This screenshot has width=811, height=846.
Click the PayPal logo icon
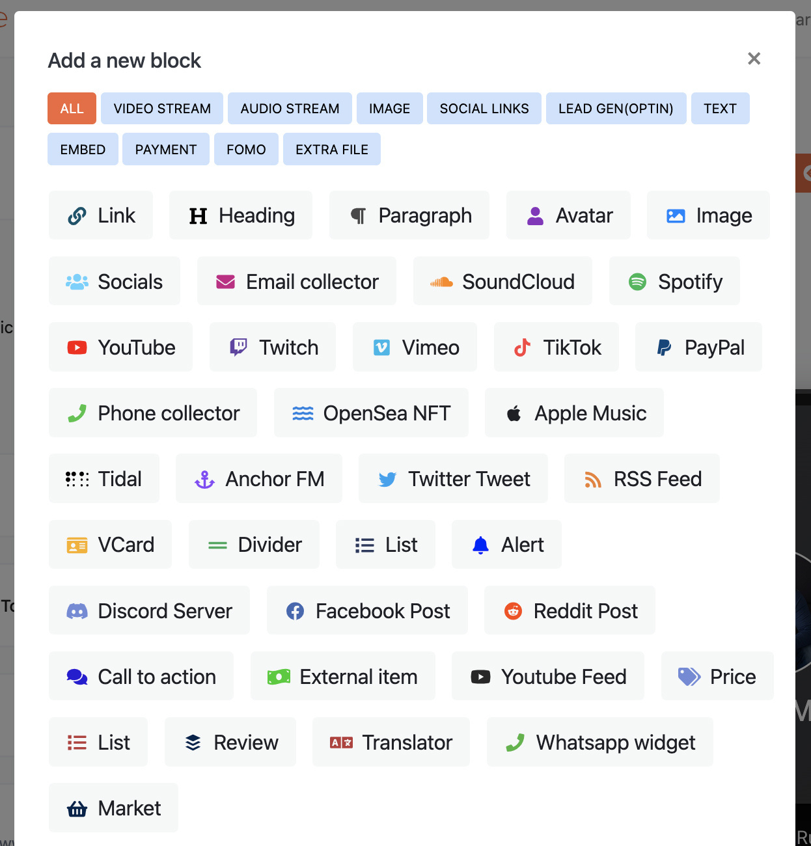pyautogui.click(x=664, y=348)
